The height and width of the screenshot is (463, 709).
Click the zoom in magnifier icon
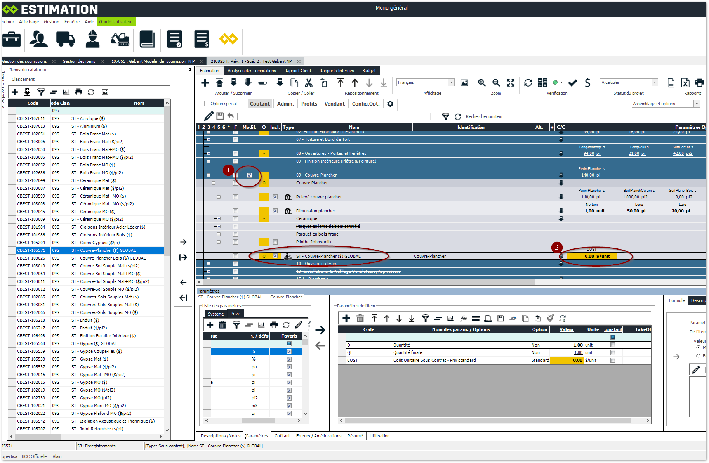pyautogui.click(x=481, y=83)
